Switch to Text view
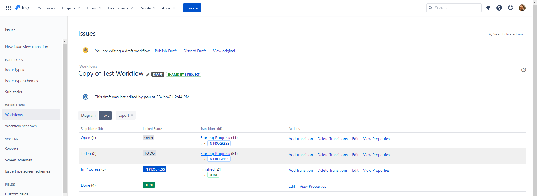 coord(105,116)
